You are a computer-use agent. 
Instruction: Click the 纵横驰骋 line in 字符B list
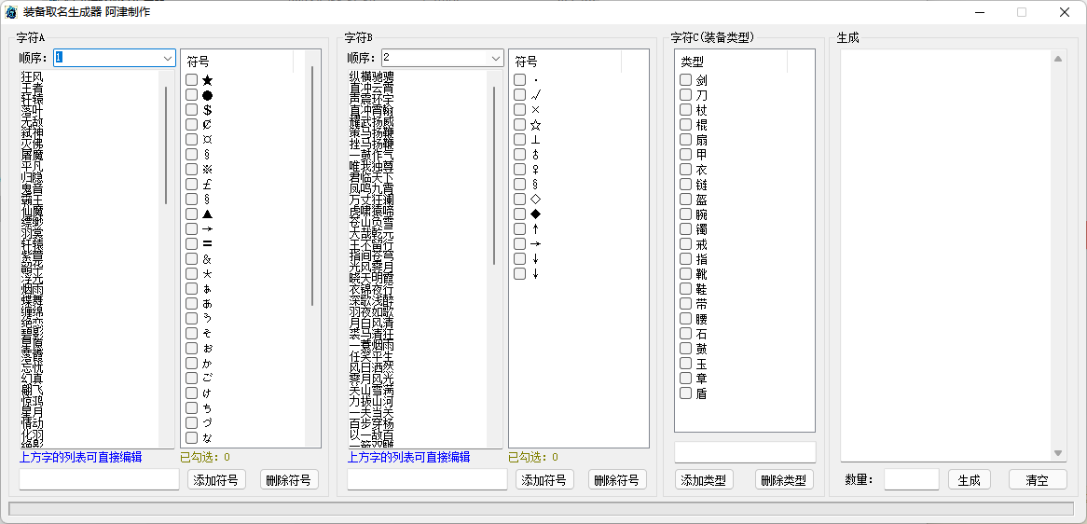coord(372,76)
